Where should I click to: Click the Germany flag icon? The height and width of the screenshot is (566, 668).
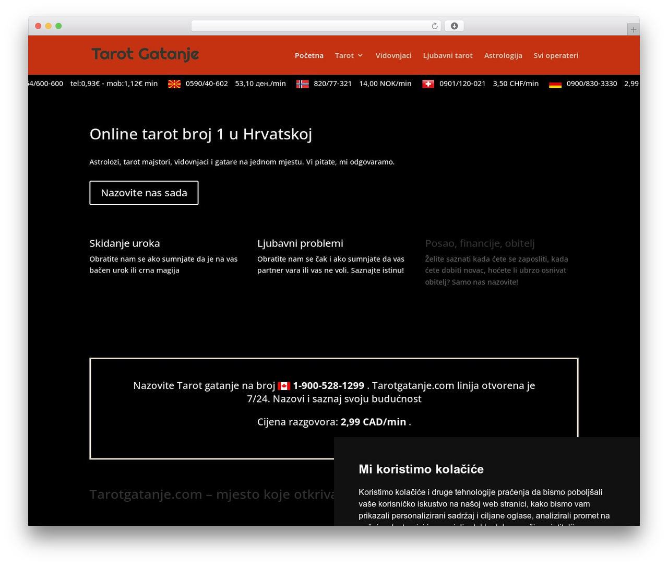(555, 84)
